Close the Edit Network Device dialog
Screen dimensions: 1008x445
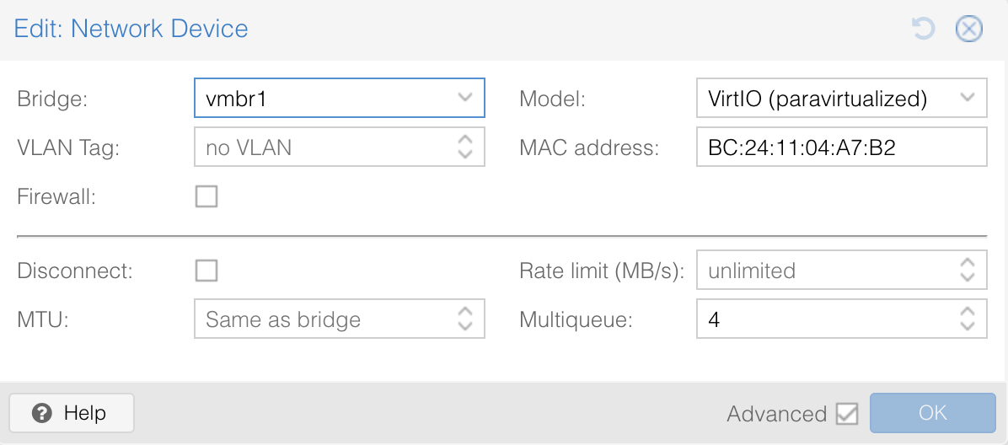pyautogui.click(x=968, y=29)
